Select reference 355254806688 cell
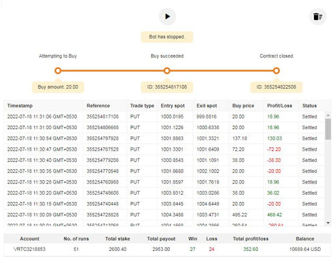334x257 pixels. 103,128
